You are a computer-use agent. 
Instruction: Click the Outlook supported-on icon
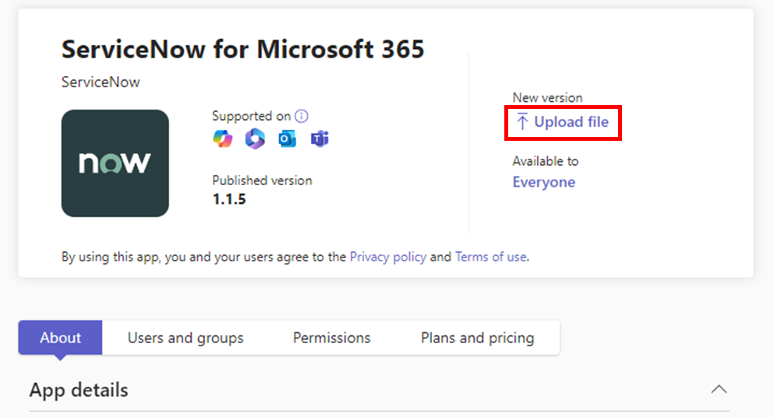tap(288, 139)
